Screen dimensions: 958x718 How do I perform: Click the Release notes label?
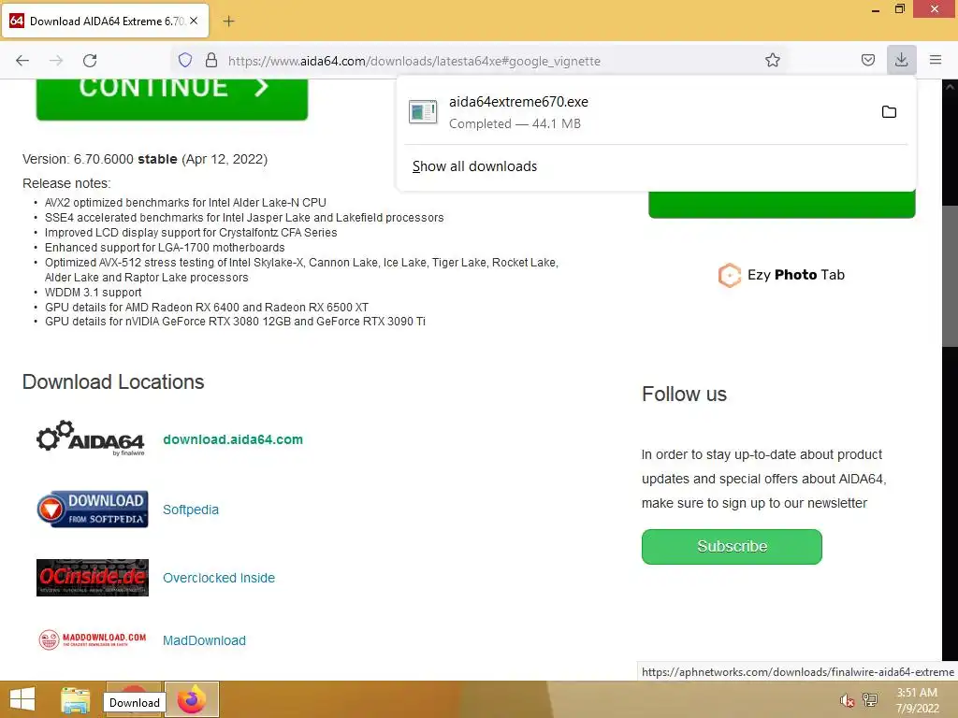[66, 184]
